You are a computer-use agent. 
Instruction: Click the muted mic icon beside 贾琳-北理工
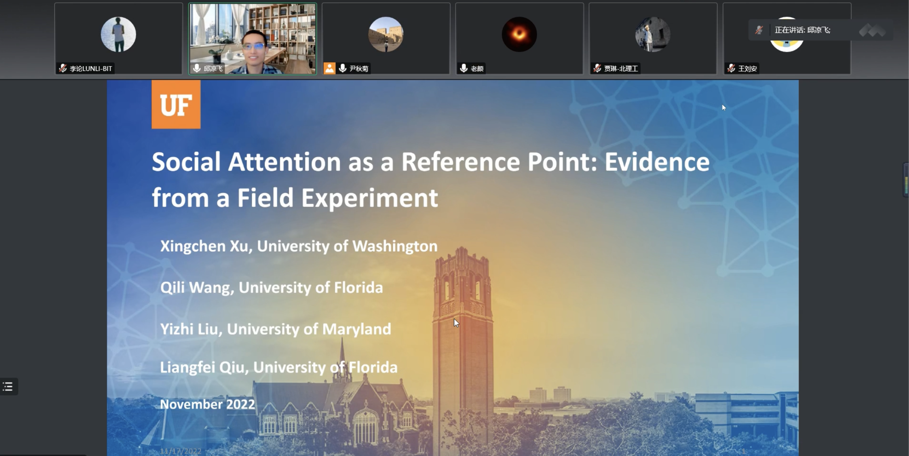597,68
